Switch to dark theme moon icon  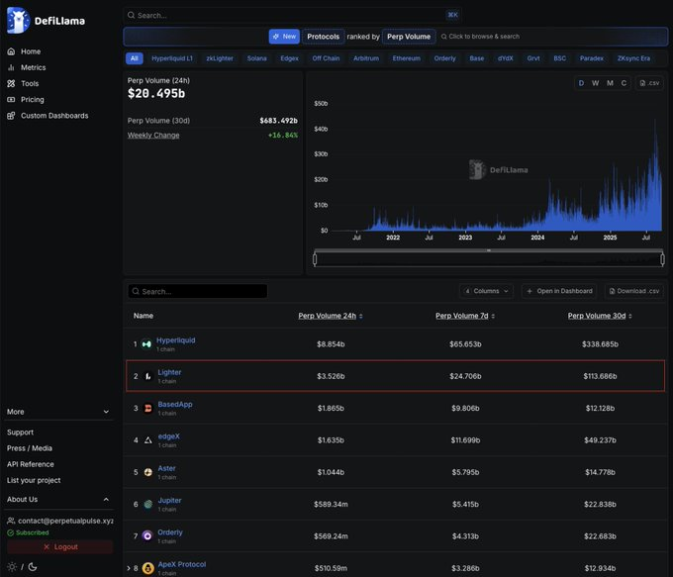pos(33,567)
